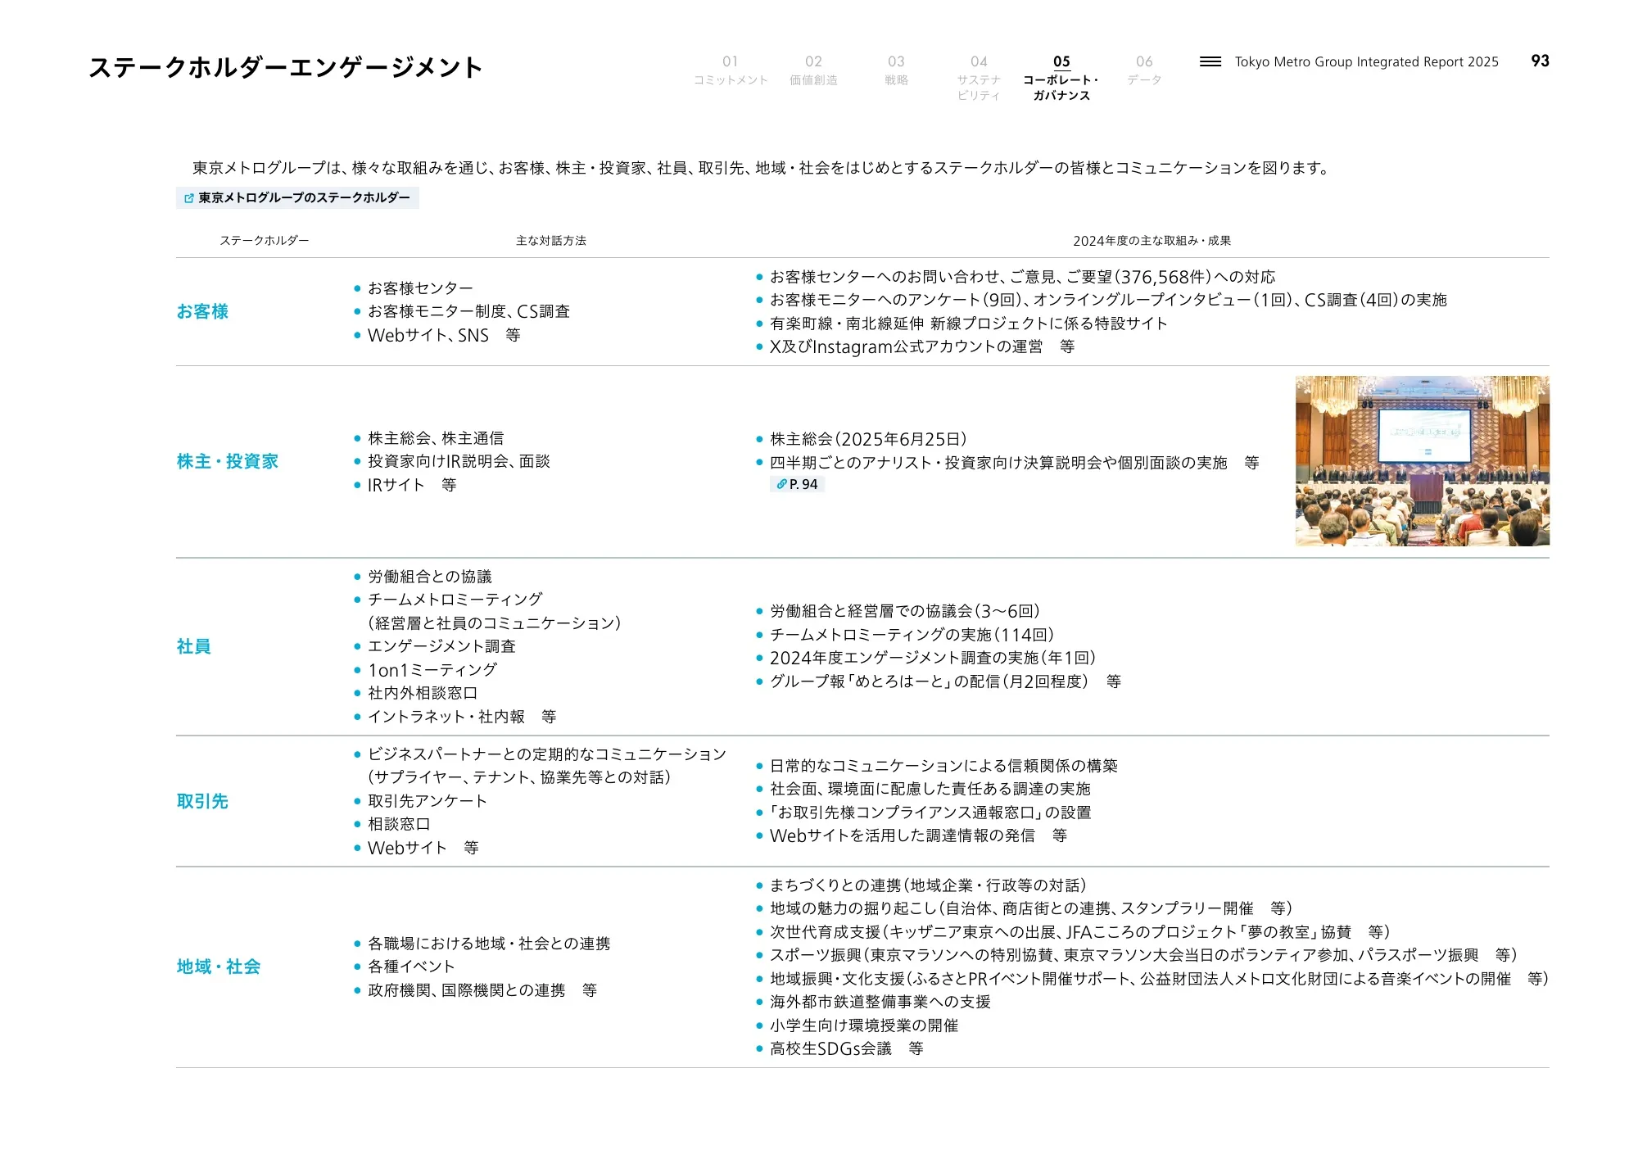
Task: Open the hamburger menu icon
Action: pos(1210,61)
